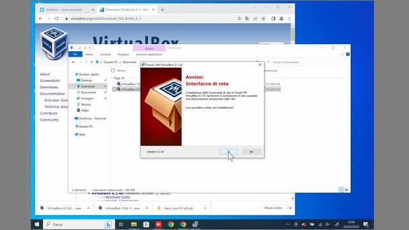Open Chrome side panel icon
The width and height of the screenshot is (409, 230).
273,19
